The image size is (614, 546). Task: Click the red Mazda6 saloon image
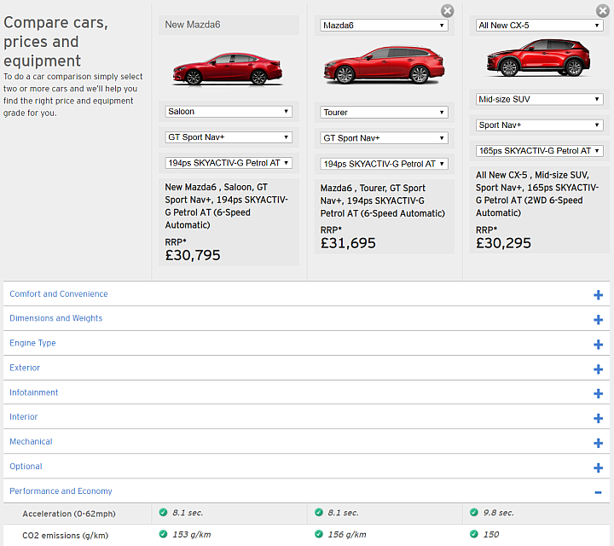[228, 69]
